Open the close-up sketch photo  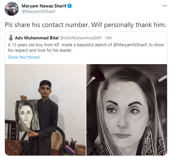127,110
